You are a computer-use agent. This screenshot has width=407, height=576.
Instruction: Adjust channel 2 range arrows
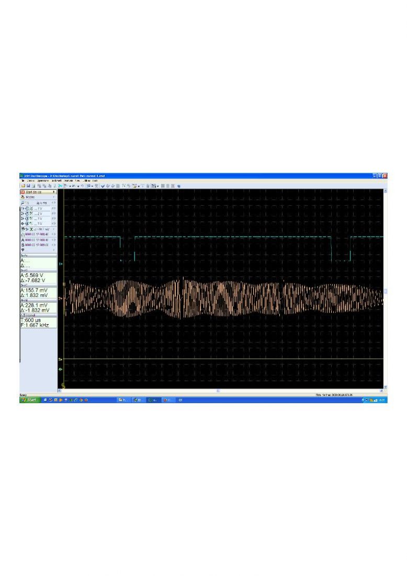tap(54, 214)
